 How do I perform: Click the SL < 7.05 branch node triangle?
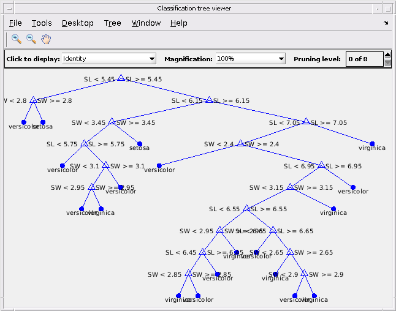[306, 121]
